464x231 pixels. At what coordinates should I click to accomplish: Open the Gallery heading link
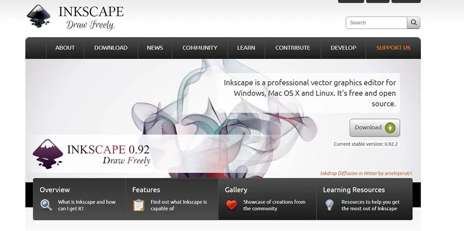tap(236, 190)
